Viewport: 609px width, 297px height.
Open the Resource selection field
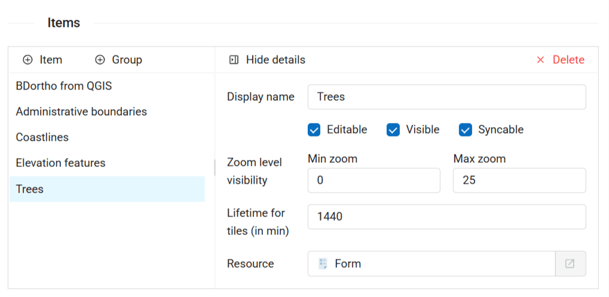tap(430, 264)
